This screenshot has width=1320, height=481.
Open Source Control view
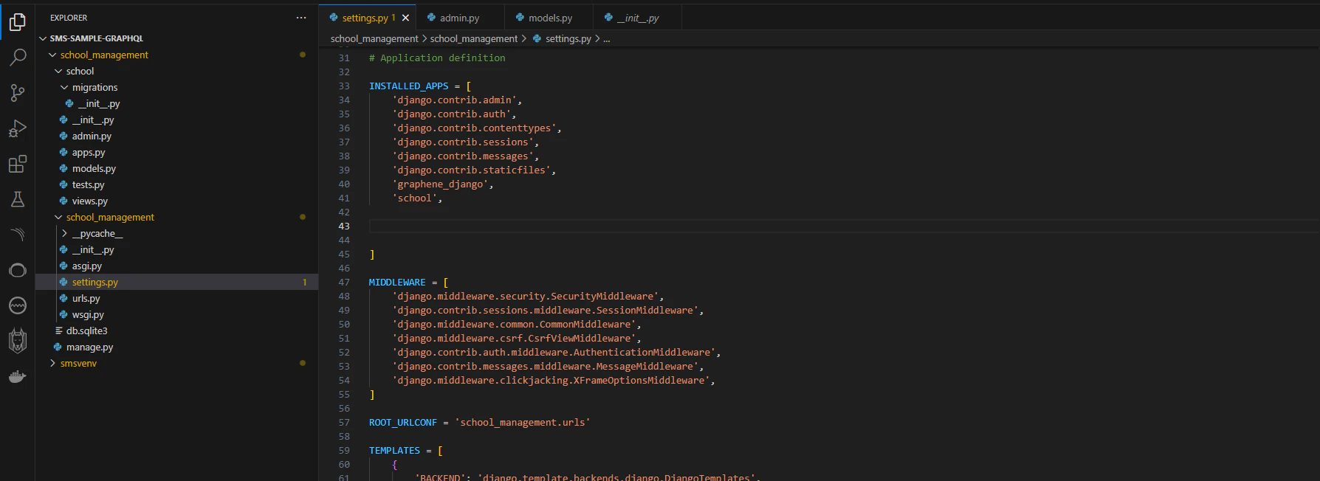click(x=18, y=92)
